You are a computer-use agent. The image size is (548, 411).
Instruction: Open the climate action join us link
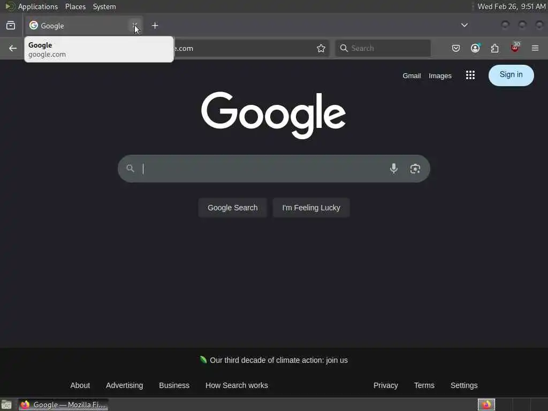point(278,360)
